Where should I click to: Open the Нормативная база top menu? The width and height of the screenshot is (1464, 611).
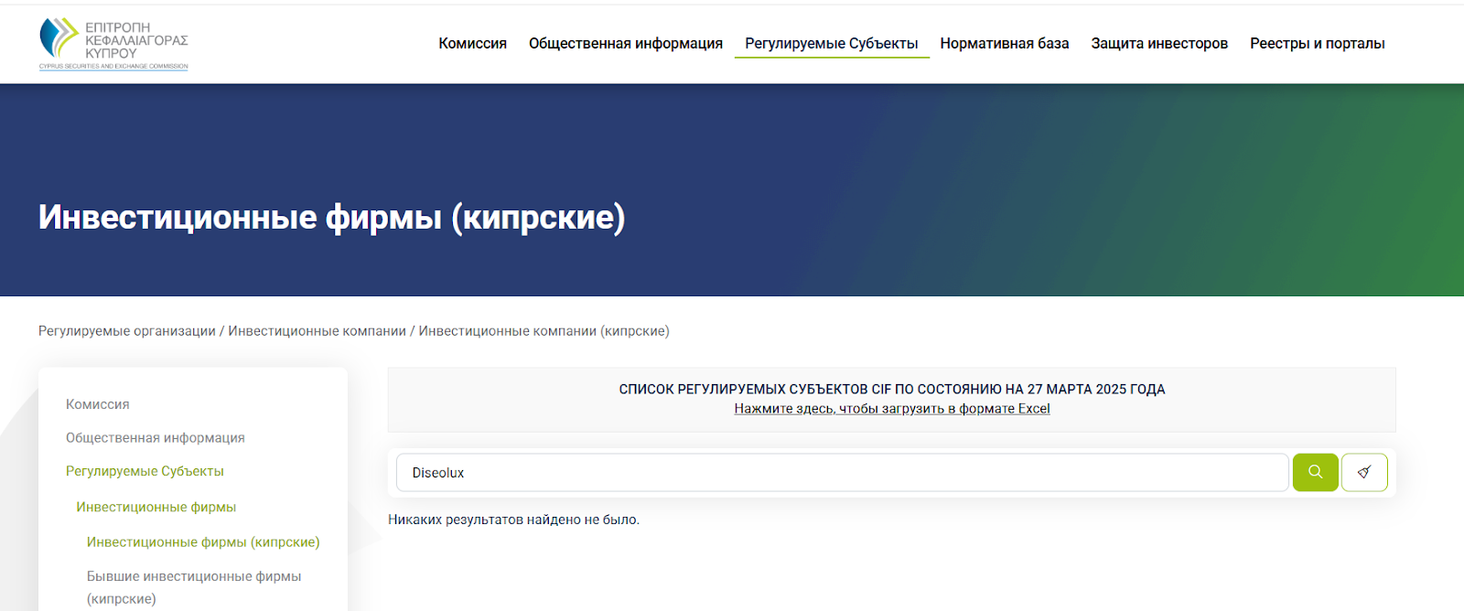(x=1005, y=44)
